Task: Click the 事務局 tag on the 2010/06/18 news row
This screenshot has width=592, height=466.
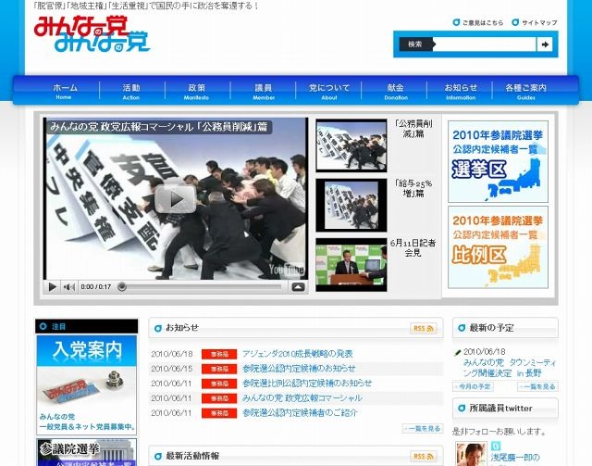Action: click(x=219, y=354)
